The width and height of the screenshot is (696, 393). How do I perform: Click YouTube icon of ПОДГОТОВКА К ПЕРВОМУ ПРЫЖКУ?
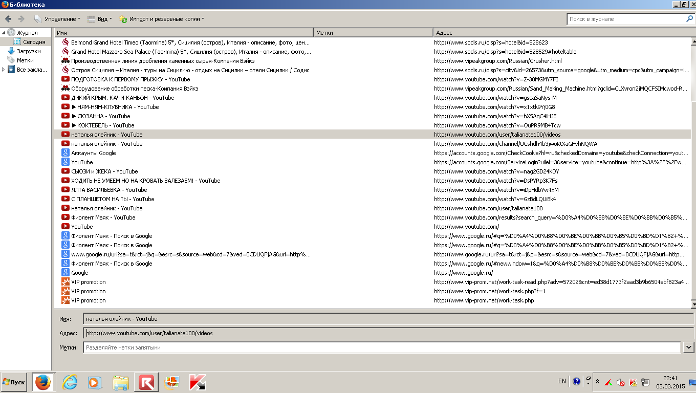tap(66, 79)
